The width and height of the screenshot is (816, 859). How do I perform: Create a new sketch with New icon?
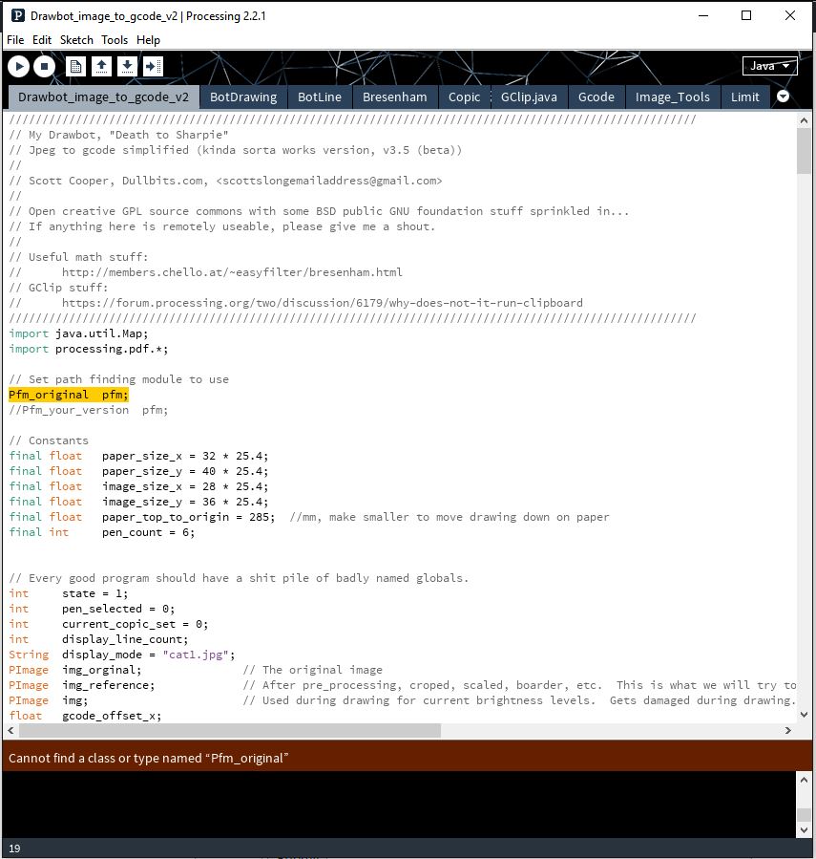click(76, 66)
